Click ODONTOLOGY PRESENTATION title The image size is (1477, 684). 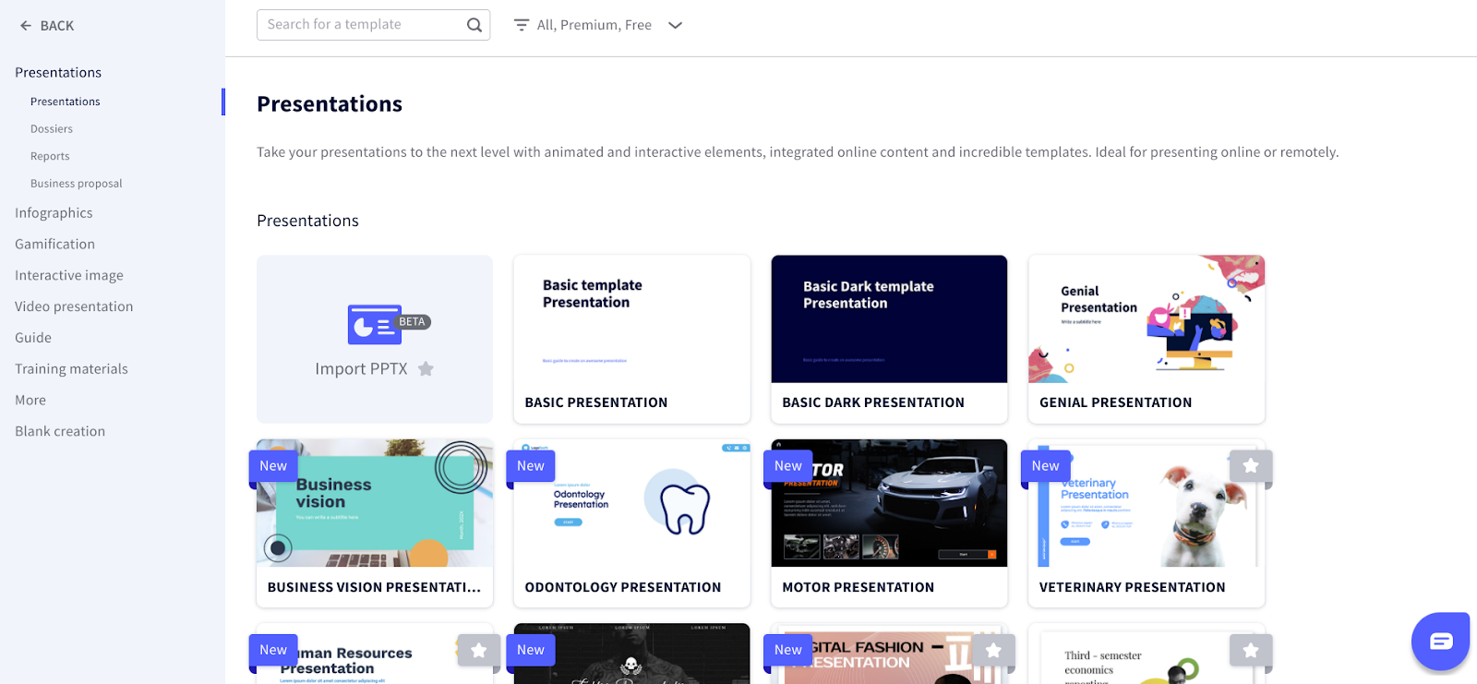click(623, 588)
